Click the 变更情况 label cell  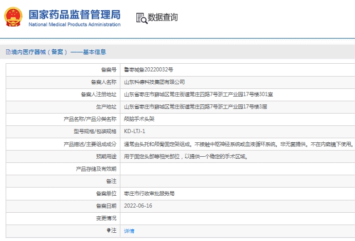click(106, 218)
